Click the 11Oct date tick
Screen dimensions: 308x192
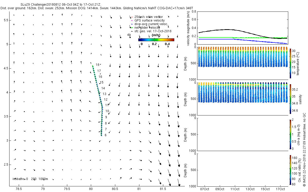235,189
